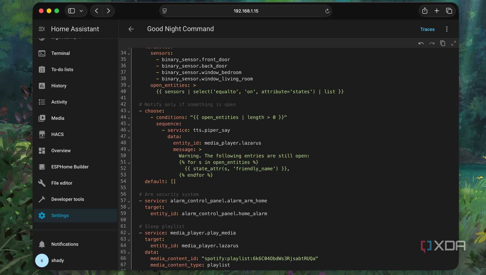
Task: Reload the page in Safari
Action: point(327,11)
